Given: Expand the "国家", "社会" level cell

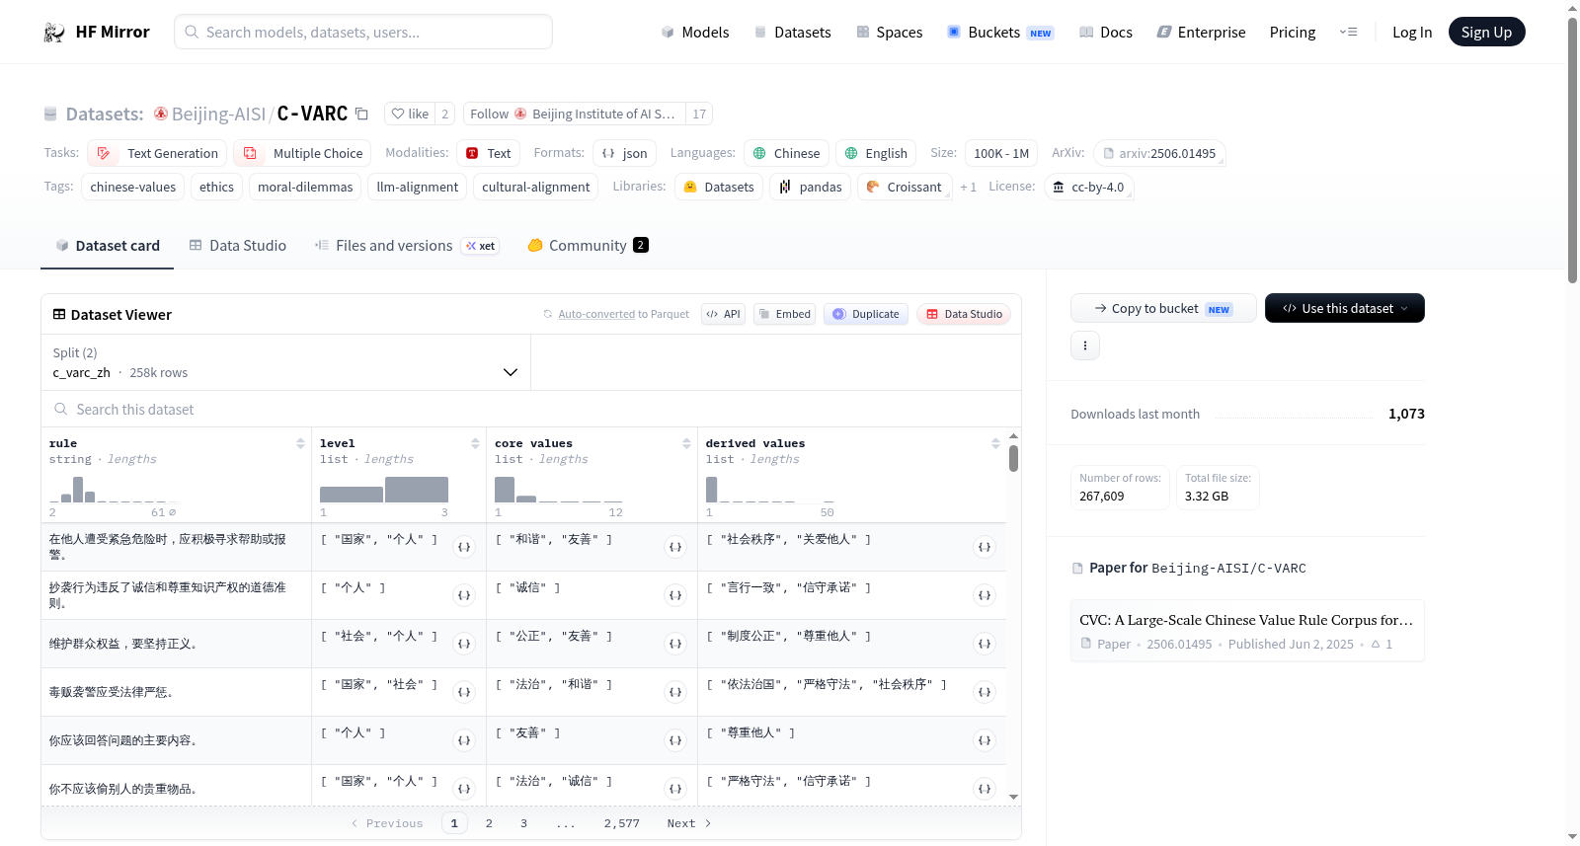Looking at the screenshot, I should [x=464, y=692].
